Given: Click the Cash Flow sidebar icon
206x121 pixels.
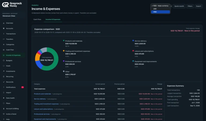Looking at the screenshot, I should click(4, 50).
